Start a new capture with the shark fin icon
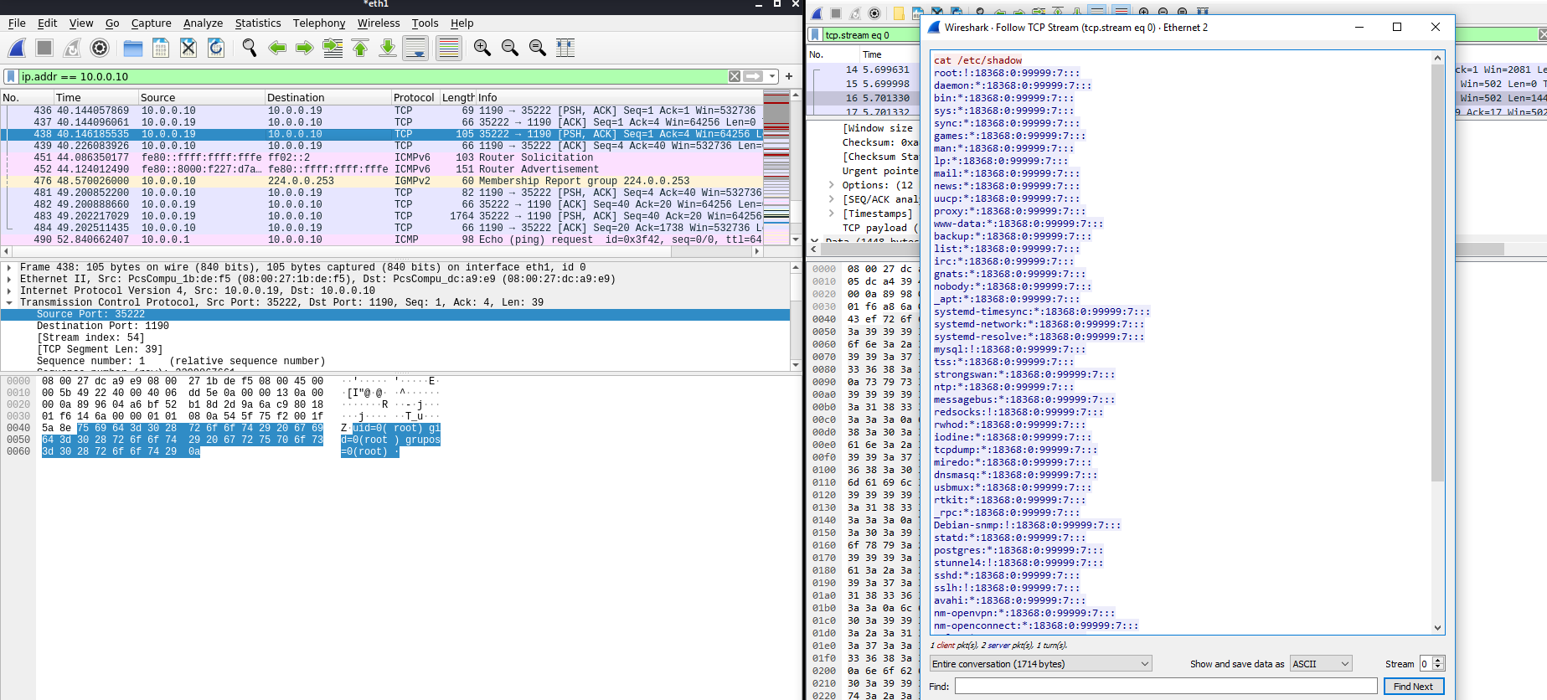This screenshot has height=700, width=1547. coord(18,49)
